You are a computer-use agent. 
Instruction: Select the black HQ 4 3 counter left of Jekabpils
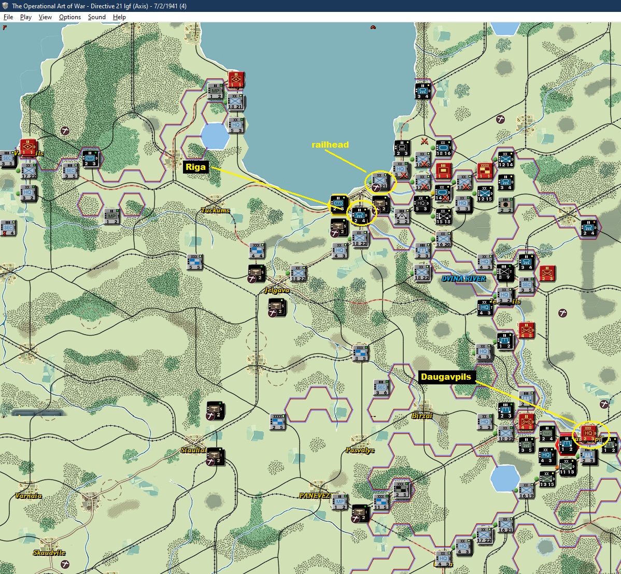pos(485,307)
